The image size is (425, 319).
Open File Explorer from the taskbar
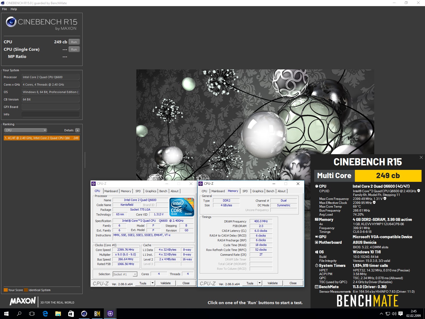click(x=58, y=314)
